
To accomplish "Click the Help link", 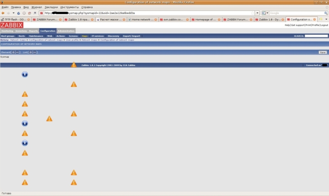I will click(287, 25).
